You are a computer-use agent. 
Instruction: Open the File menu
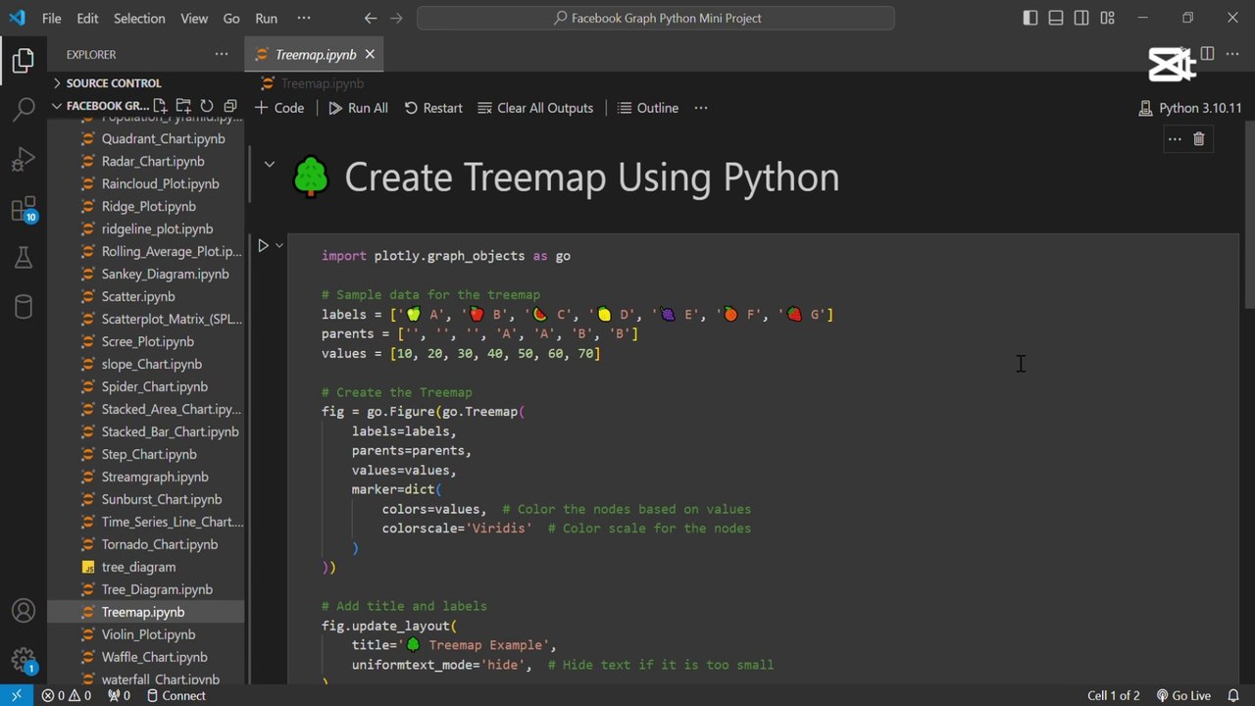[51, 18]
